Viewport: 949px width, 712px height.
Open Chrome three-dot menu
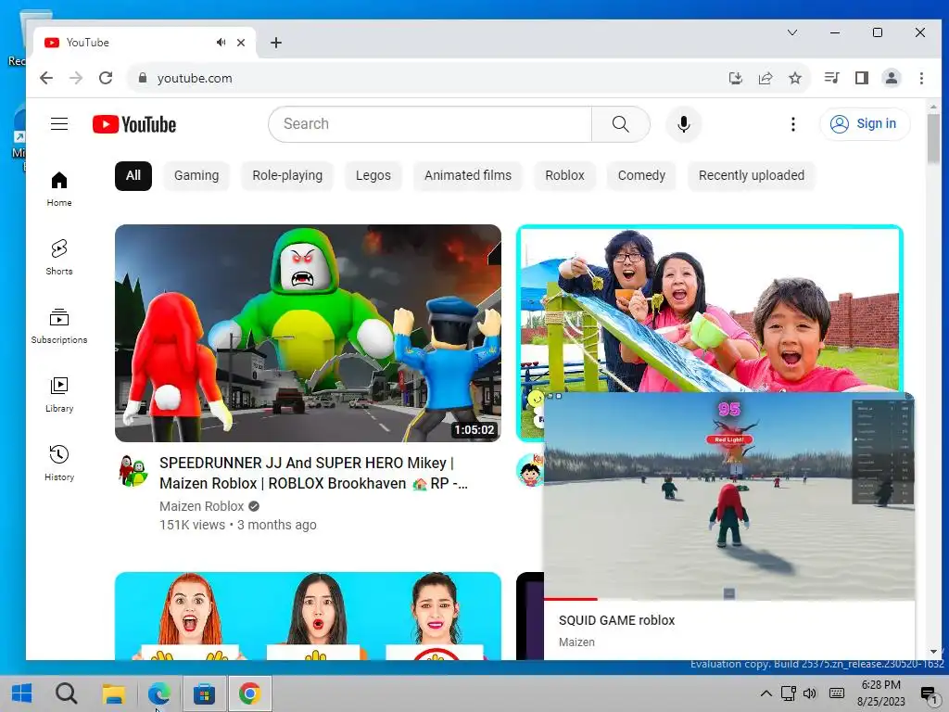921,78
